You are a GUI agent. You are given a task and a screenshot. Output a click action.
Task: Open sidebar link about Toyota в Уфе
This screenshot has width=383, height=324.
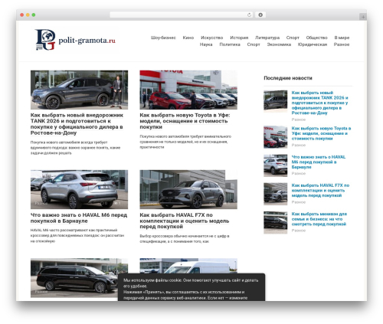click(321, 133)
